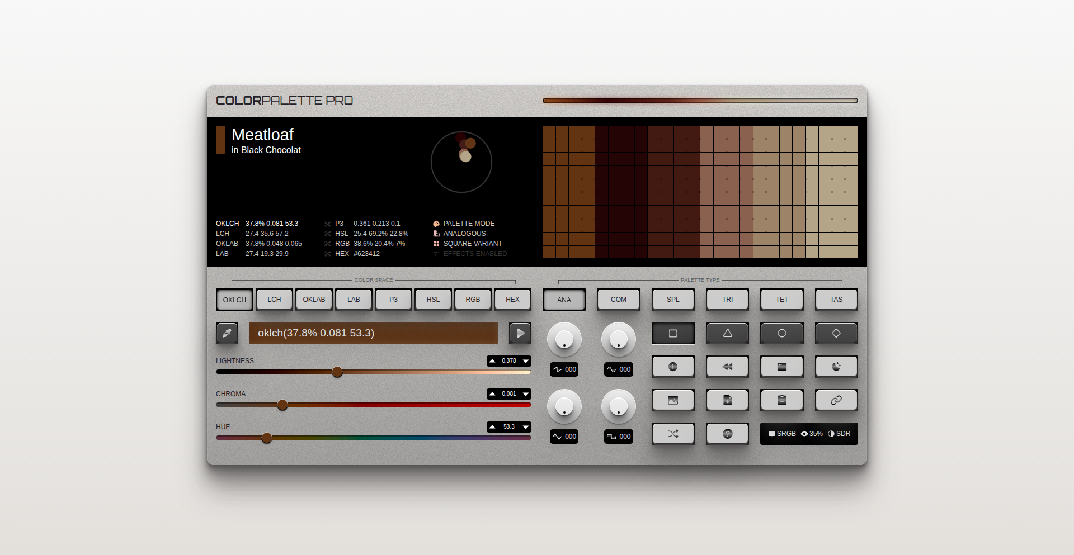The height and width of the screenshot is (555, 1074).
Task: Click the Chroma slider handle
Action: click(282, 405)
